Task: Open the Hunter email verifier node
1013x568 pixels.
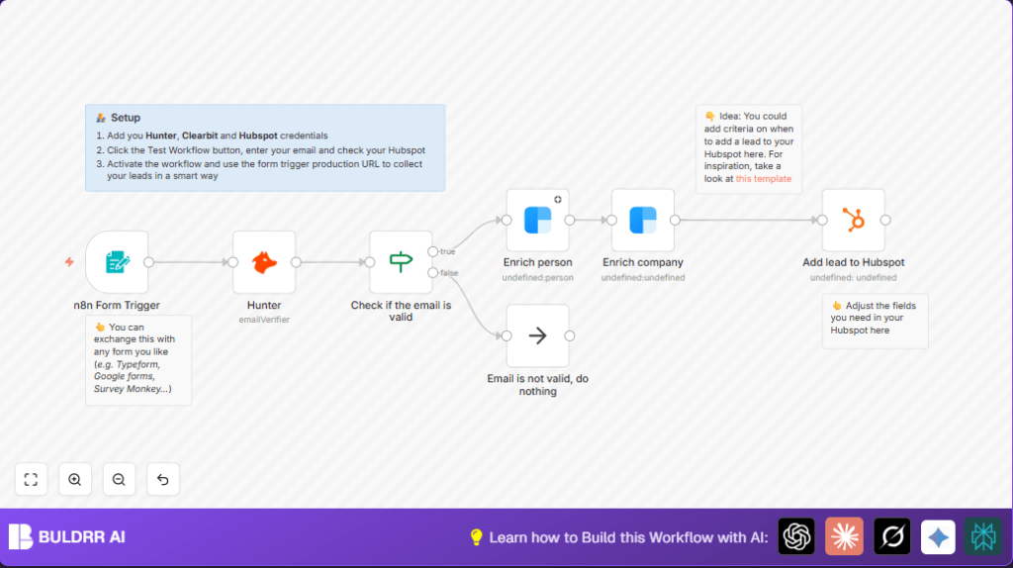Action: 264,261
